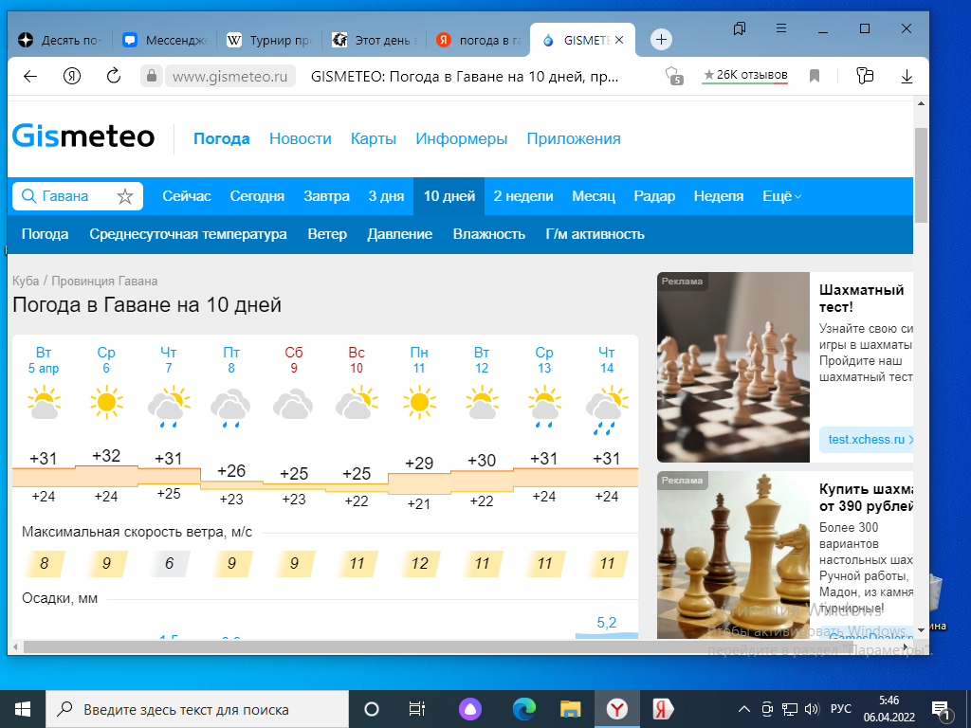Click the vertical page scrollbar thumb
The image size is (971, 728).
coord(921,174)
